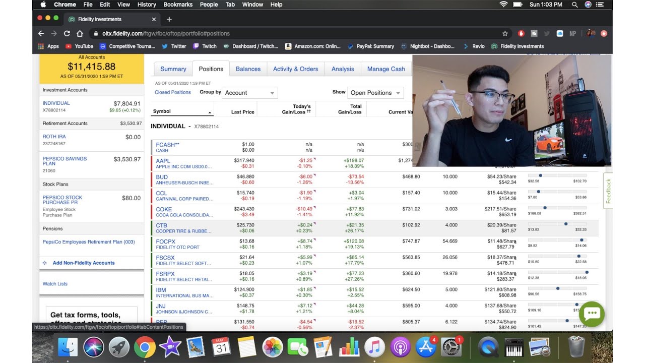
Task: Sort by the Last Price column header
Action: coord(243,112)
